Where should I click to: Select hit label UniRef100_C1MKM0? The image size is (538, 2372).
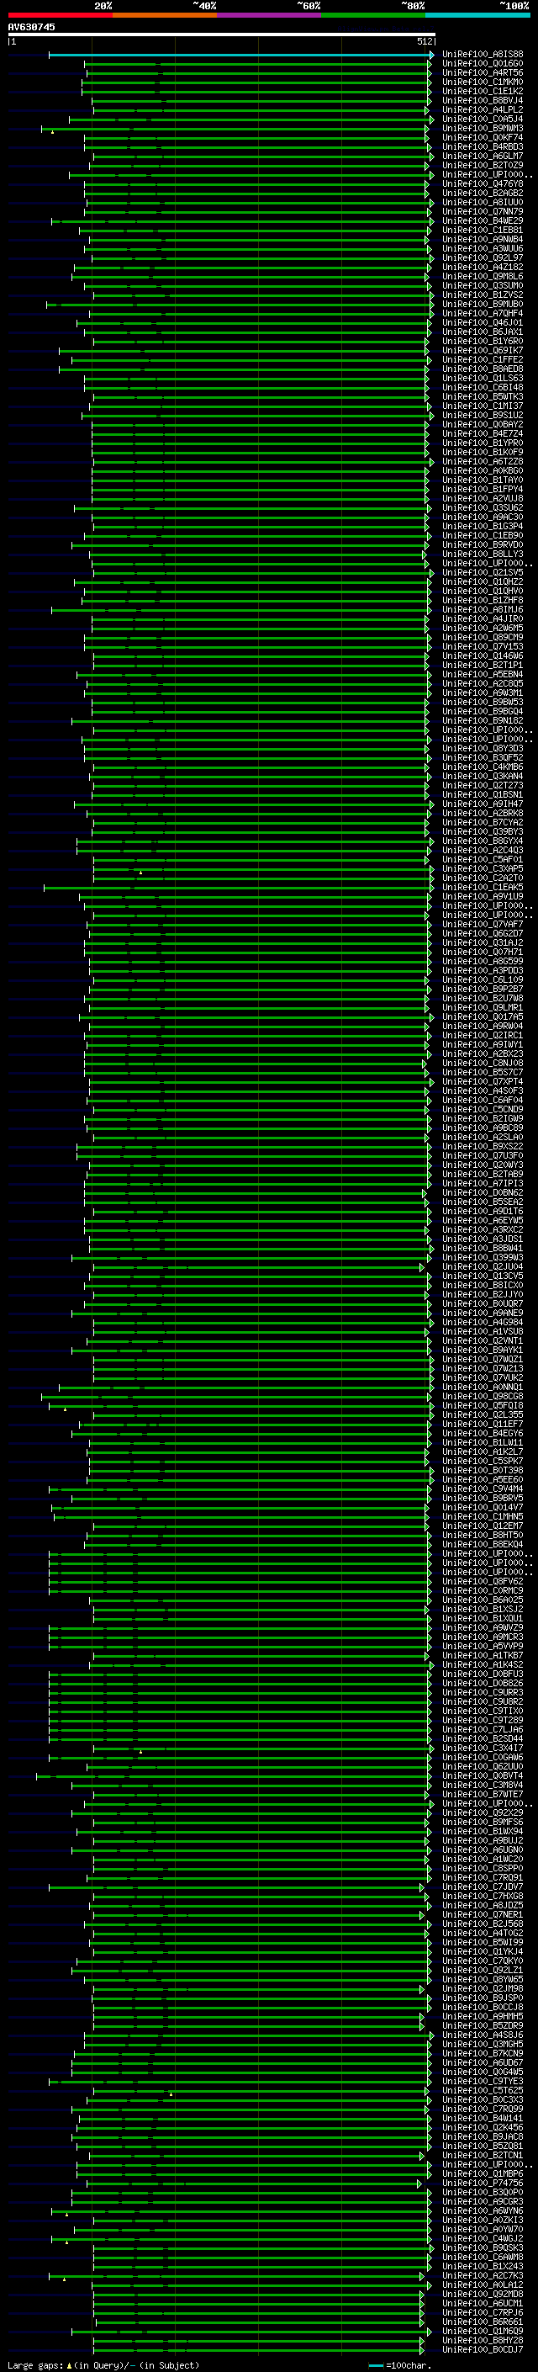coord(483,82)
